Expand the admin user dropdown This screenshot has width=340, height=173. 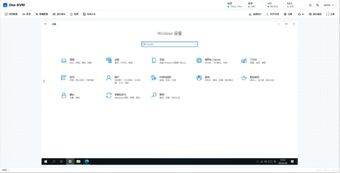[x=329, y=5]
